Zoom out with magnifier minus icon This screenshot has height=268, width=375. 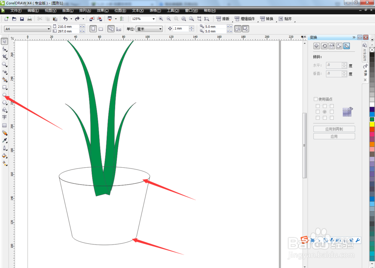coord(169,19)
